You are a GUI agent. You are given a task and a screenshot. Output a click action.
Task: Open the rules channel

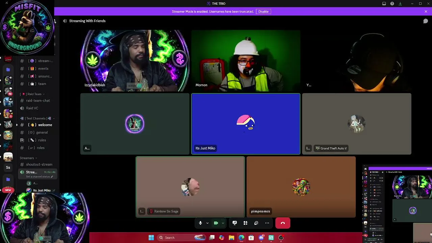37,140
